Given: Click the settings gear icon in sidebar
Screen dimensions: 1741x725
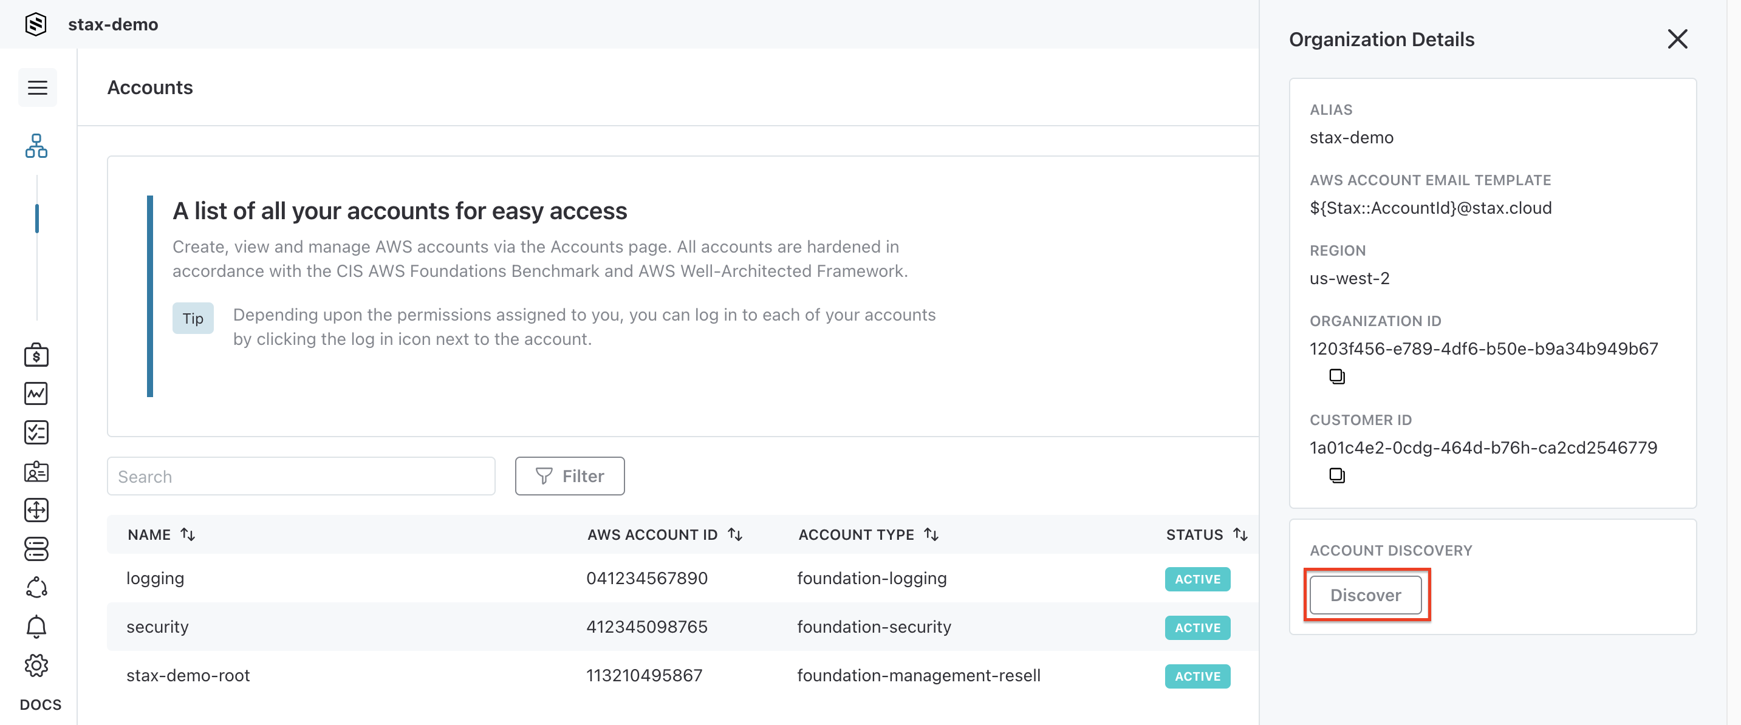Looking at the screenshot, I should pyautogui.click(x=36, y=665).
